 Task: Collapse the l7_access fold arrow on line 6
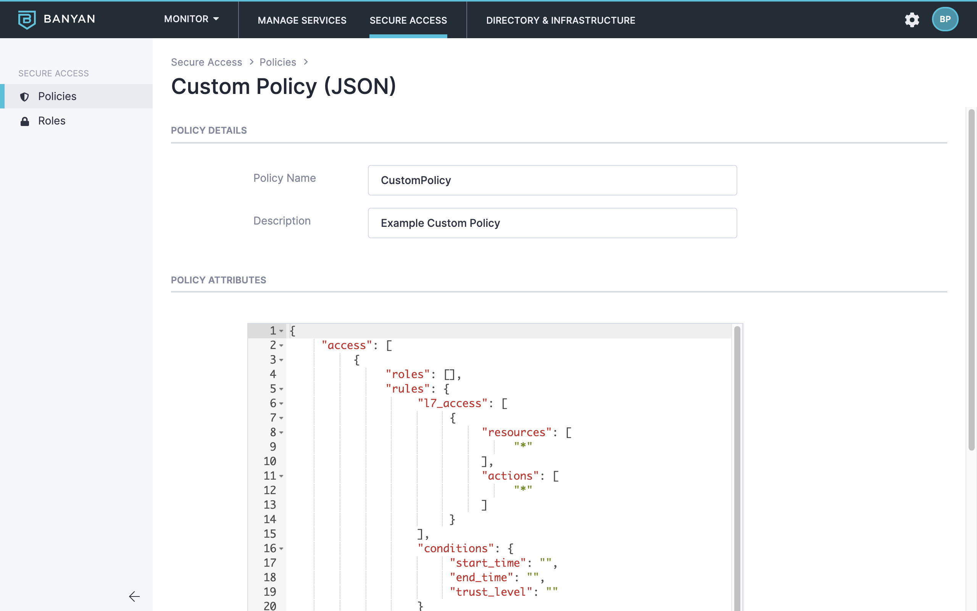(x=281, y=403)
